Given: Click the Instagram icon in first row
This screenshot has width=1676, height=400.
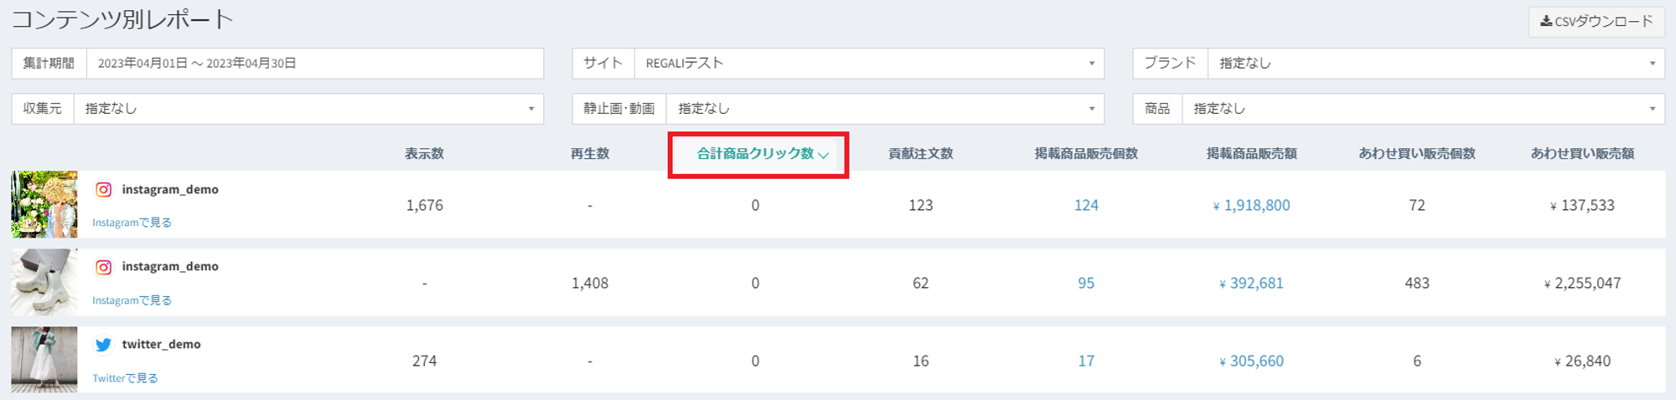Looking at the screenshot, I should tap(103, 190).
